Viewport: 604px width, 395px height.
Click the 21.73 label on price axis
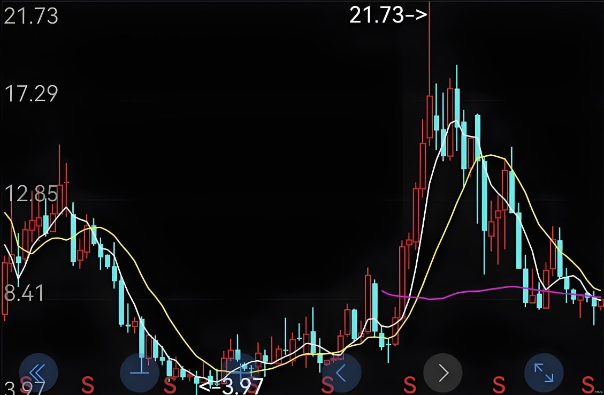coord(30,17)
